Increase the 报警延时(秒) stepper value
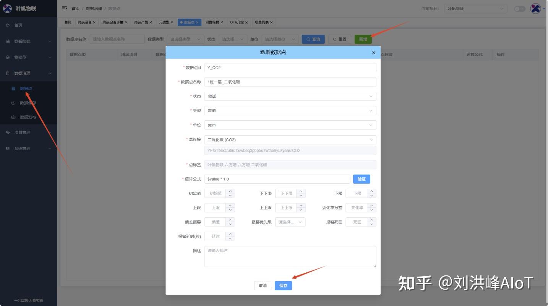Screen dimensions: 548x306 click(230, 234)
